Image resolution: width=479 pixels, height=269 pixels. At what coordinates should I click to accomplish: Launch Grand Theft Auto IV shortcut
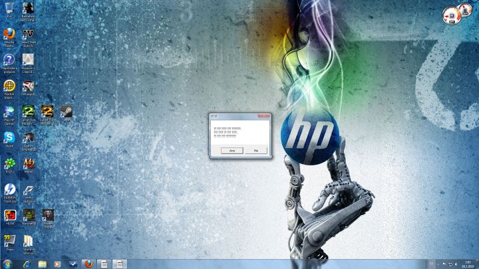[x=28, y=37]
